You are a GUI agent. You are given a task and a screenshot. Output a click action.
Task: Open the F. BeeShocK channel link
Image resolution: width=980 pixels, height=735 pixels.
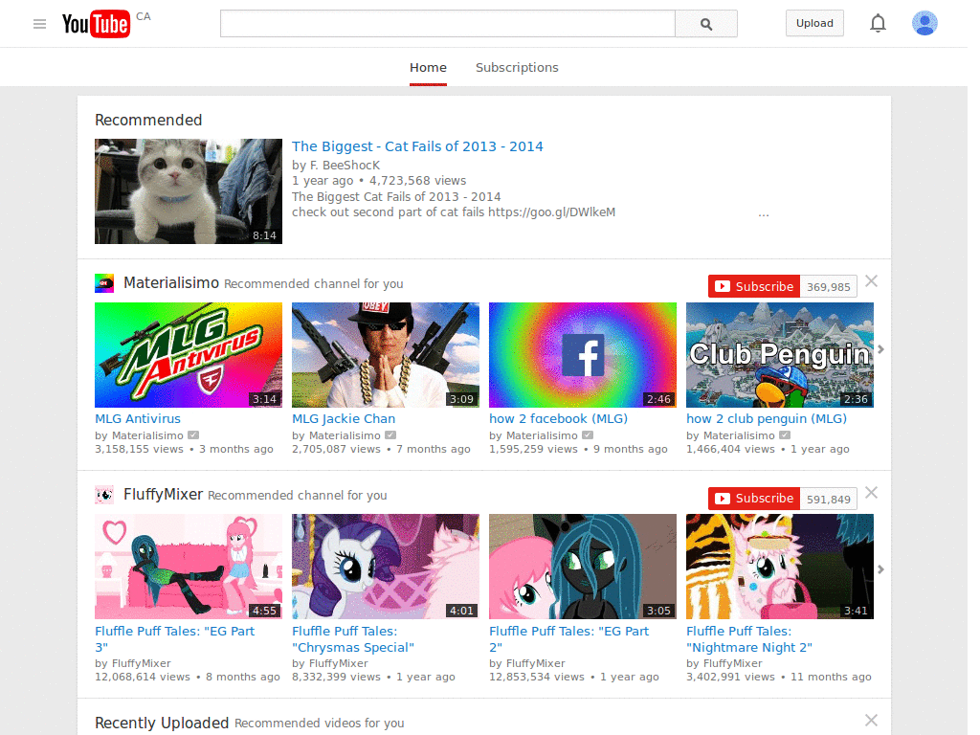point(345,165)
